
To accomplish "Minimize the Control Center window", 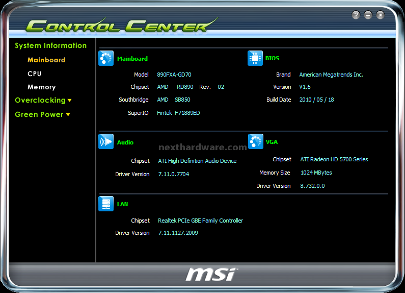I will 368,15.
